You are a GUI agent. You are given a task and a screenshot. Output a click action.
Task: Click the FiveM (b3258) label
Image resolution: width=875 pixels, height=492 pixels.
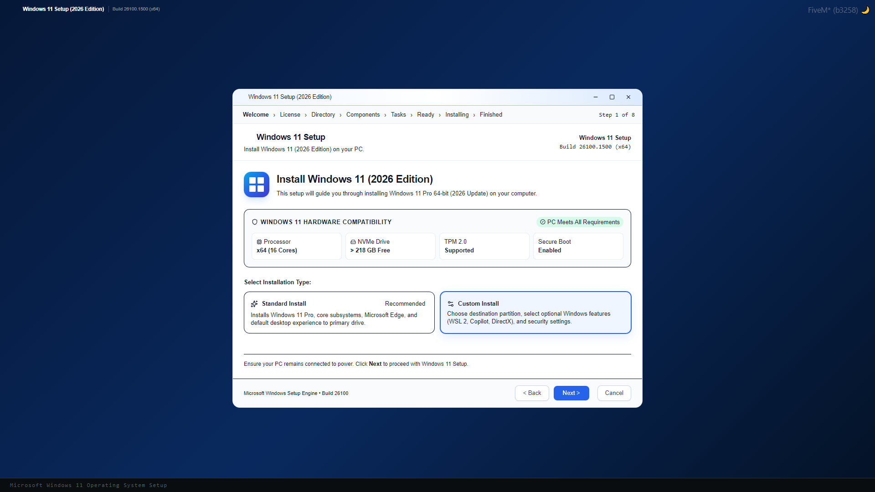833,10
